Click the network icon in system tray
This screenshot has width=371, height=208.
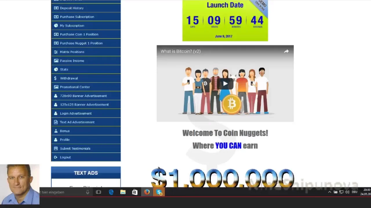tap(341, 192)
